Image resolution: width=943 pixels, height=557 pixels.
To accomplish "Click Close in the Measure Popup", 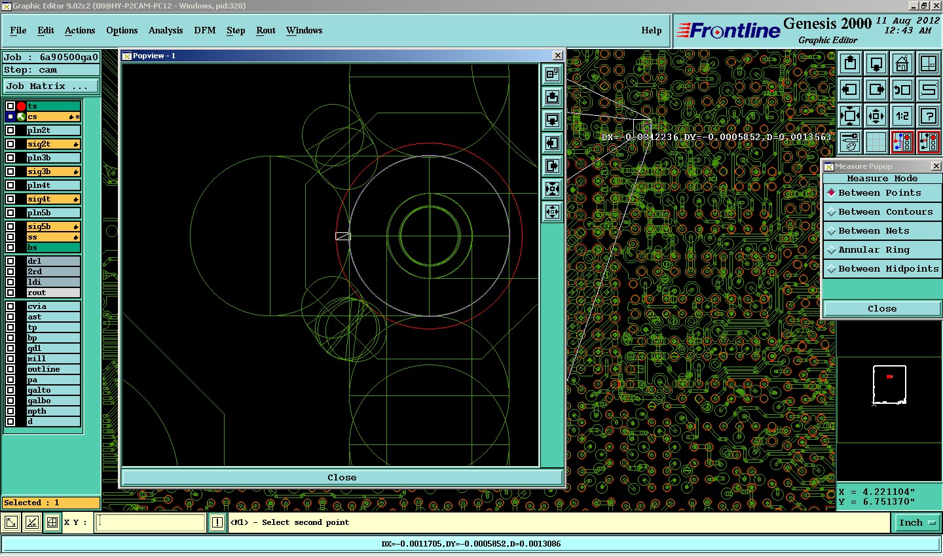I will (x=882, y=309).
